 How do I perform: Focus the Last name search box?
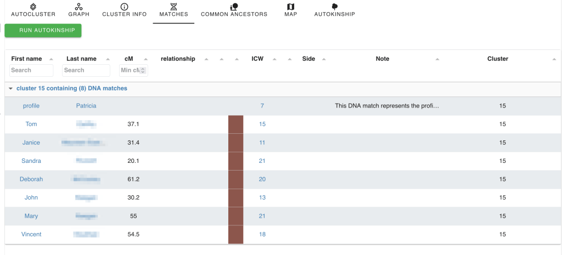click(x=86, y=70)
